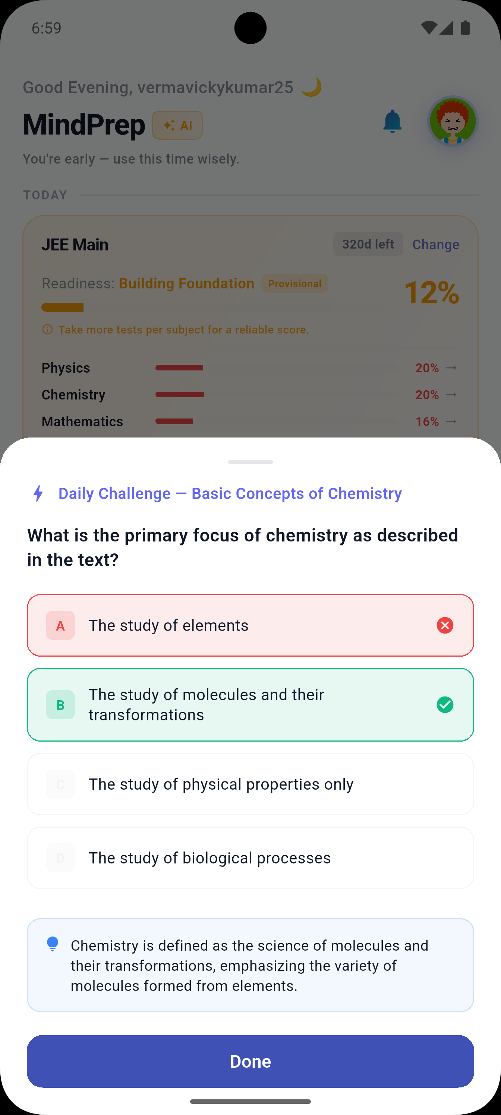Tap the bottom sheet drag handle
This screenshot has width=501, height=1115.
click(x=250, y=462)
